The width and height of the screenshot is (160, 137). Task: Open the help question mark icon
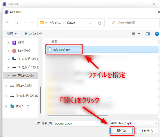click(x=157, y=34)
